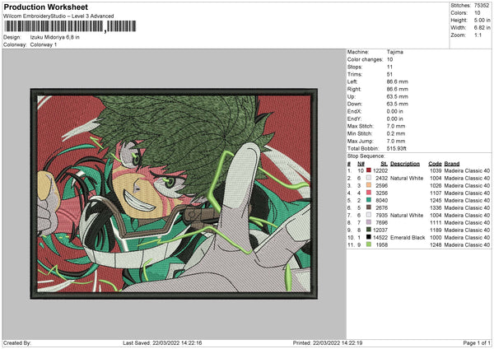Click the "Left:" label

(352, 81)
